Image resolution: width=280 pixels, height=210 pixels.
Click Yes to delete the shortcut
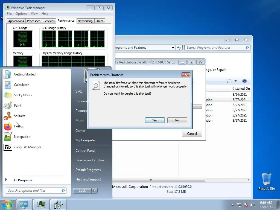pos(155,120)
